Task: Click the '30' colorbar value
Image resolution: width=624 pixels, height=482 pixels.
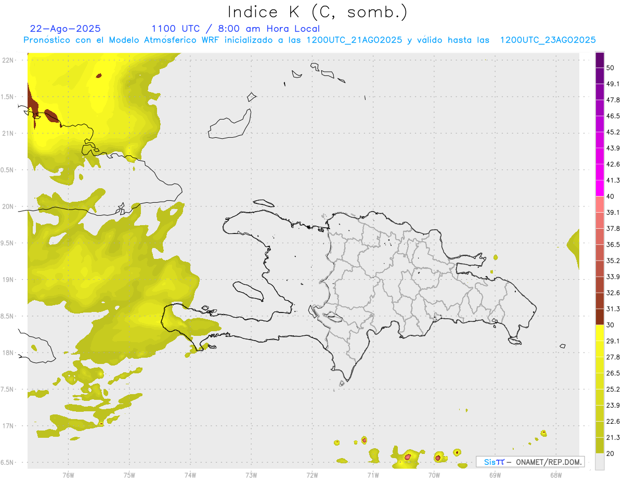Action: [610, 325]
